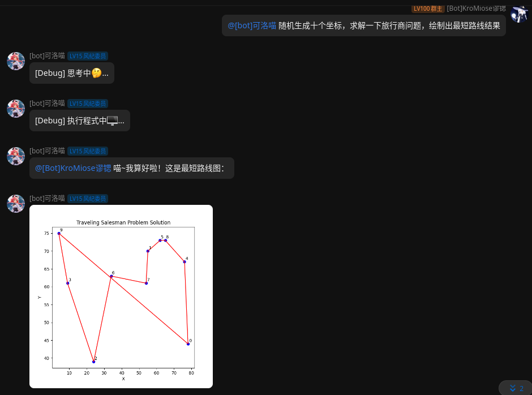This screenshot has height=395, width=532.
Task: Click the computer emoji in the 执行程式中 message
Action: click(112, 121)
